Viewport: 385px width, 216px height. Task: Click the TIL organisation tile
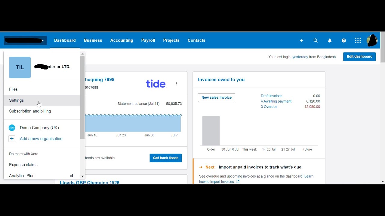pyautogui.click(x=20, y=67)
